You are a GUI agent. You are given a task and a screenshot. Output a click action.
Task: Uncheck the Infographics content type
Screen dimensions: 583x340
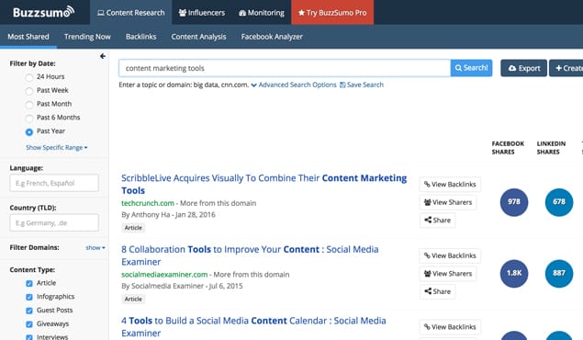tap(29, 297)
